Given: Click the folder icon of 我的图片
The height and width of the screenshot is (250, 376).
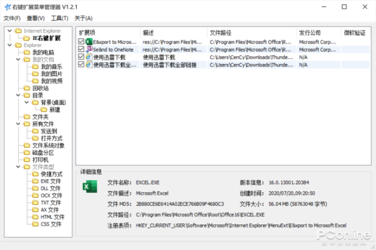Looking at the screenshot, I should click(35, 74).
